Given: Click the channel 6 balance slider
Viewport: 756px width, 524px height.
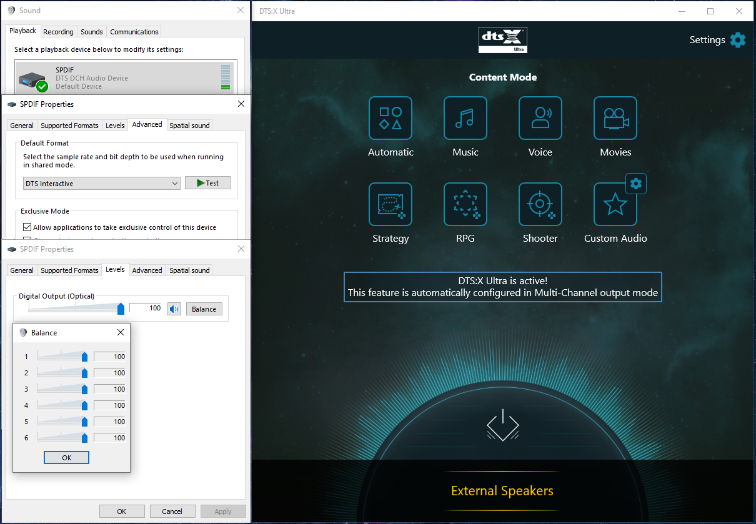Looking at the screenshot, I should 62,438.
